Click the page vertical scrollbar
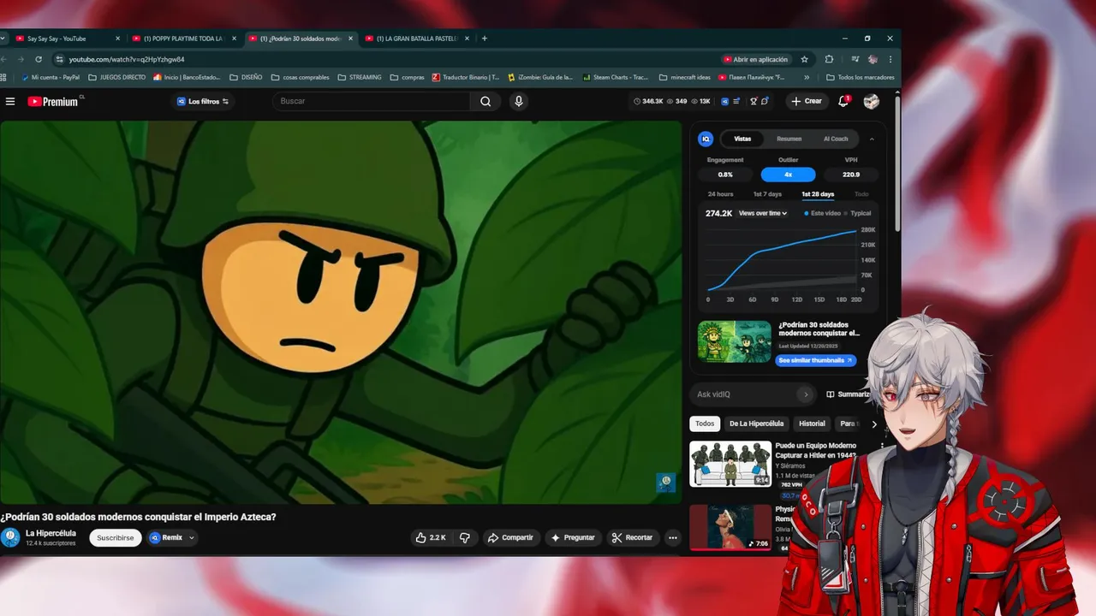Viewport: 1096px width, 616px height. click(897, 163)
